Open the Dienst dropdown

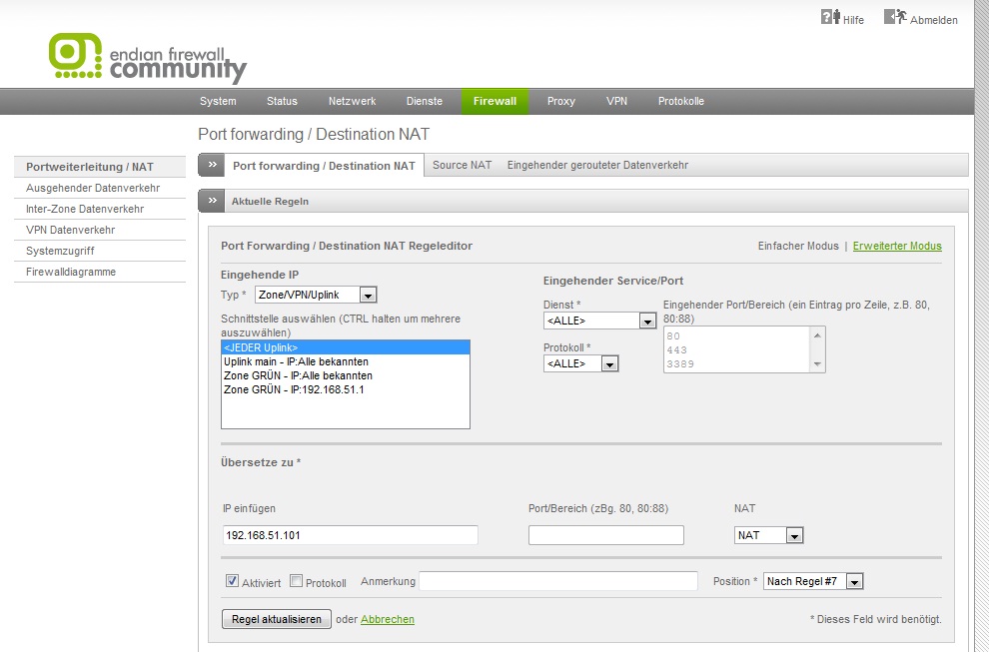[599, 321]
